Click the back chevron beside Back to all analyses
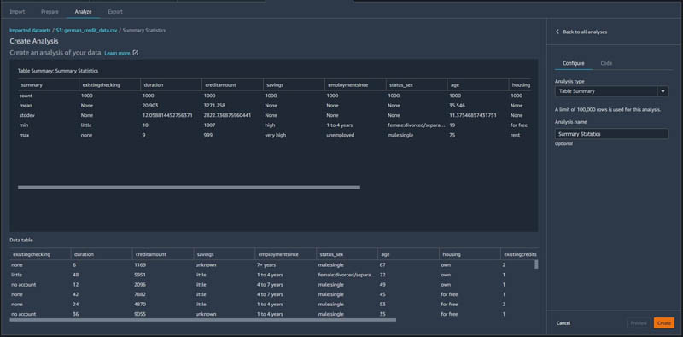The image size is (683, 337). [x=557, y=32]
